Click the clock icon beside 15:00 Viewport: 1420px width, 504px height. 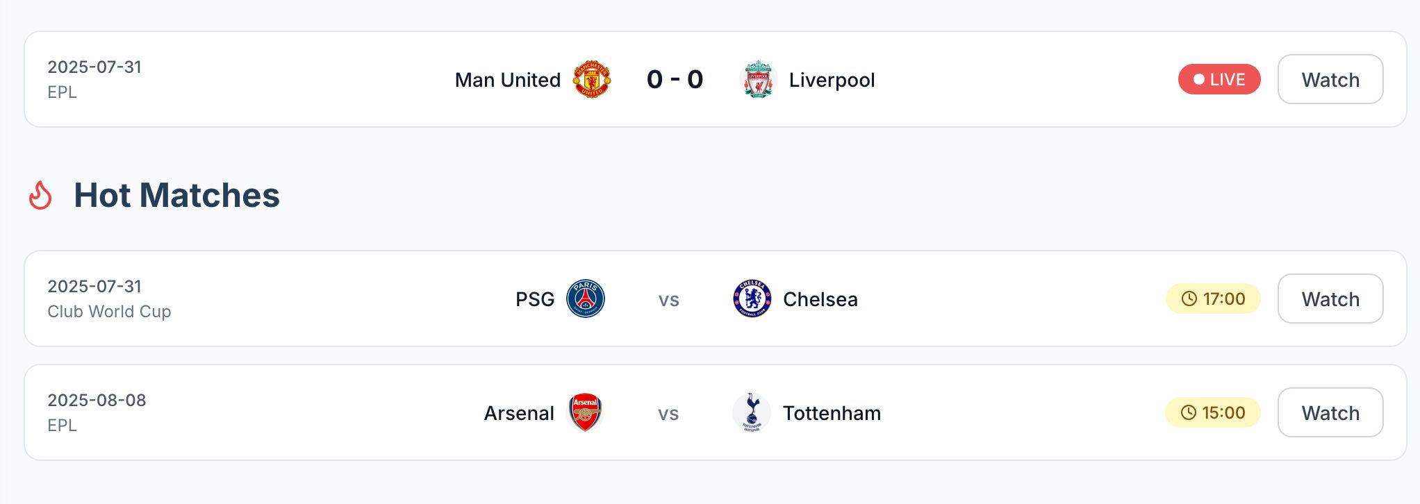pyautogui.click(x=1189, y=412)
